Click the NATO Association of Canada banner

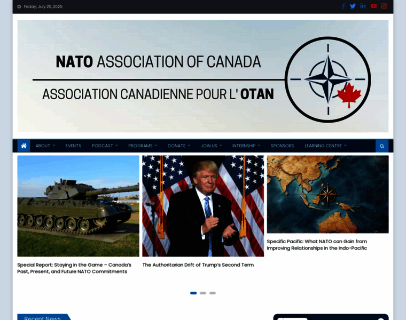[x=203, y=76]
